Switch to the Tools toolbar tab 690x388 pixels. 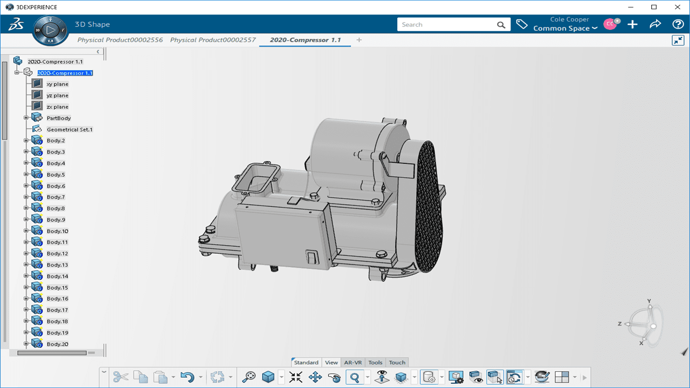[375, 363]
